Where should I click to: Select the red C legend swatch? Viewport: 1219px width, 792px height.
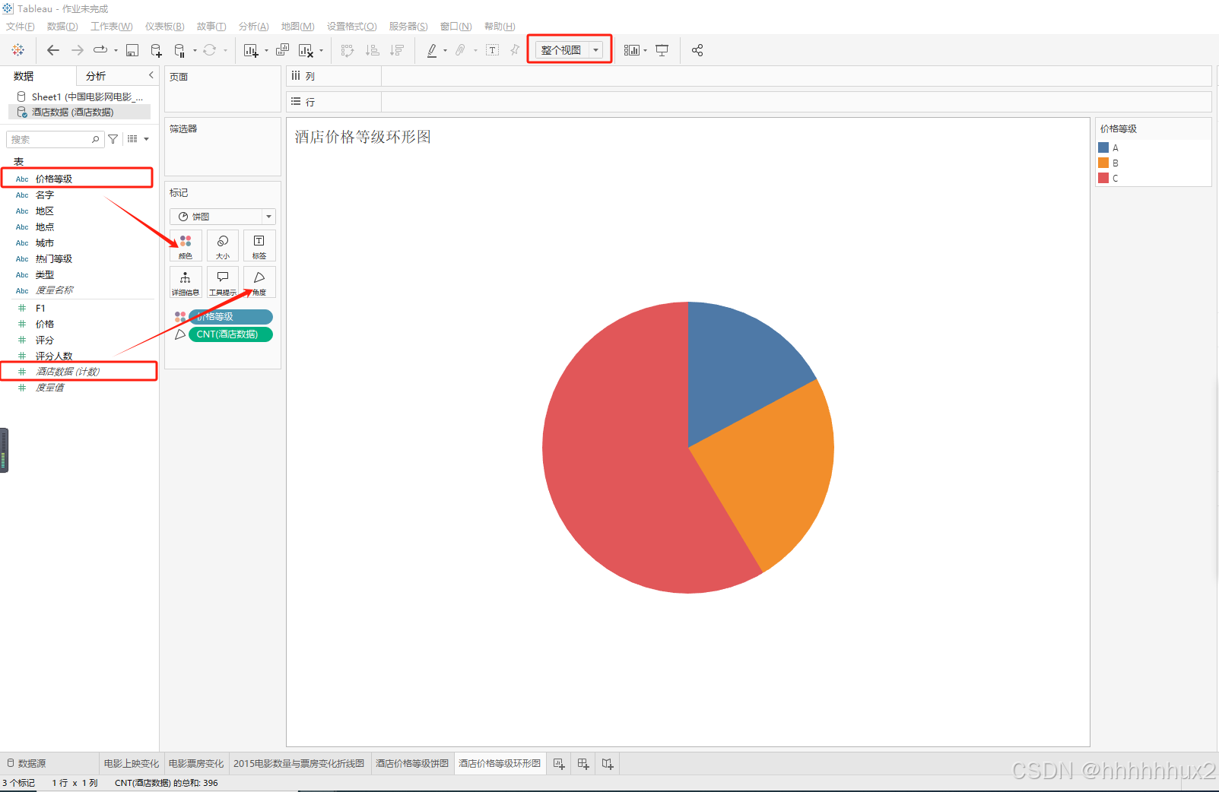(1103, 178)
